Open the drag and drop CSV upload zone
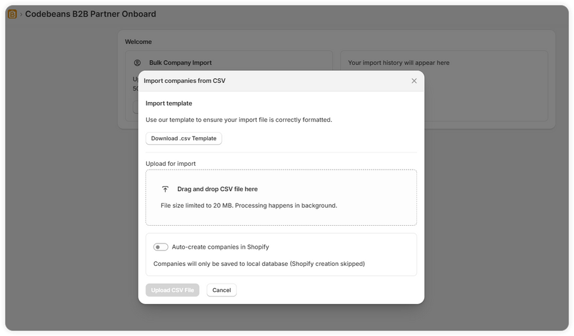The height and width of the screenshot is (336, 574). [281, 198]
